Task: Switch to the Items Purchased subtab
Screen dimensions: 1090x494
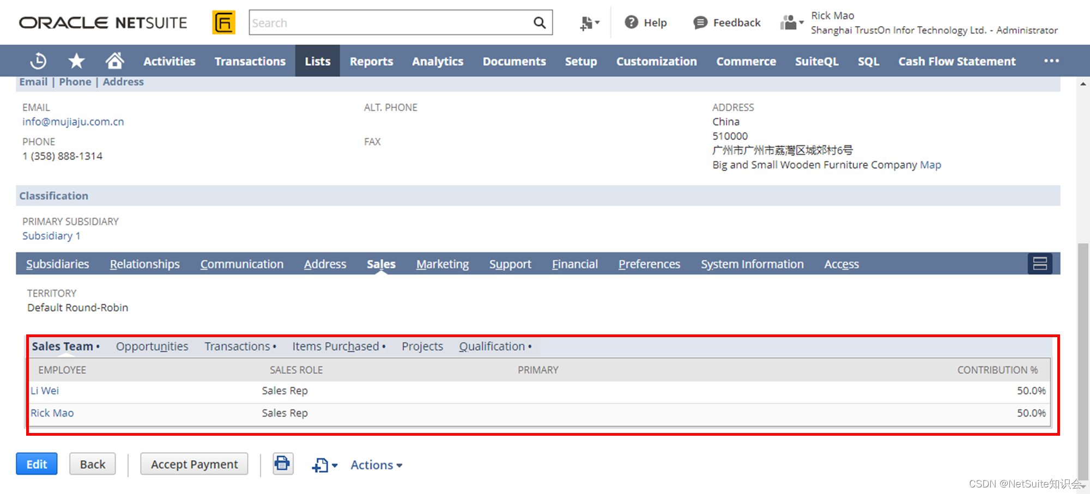Action: click(336, 346)
